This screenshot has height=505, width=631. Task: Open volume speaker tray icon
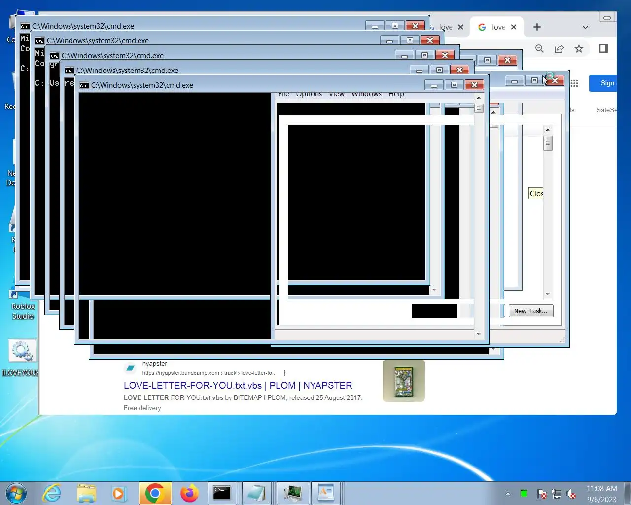tap(571, 494)
